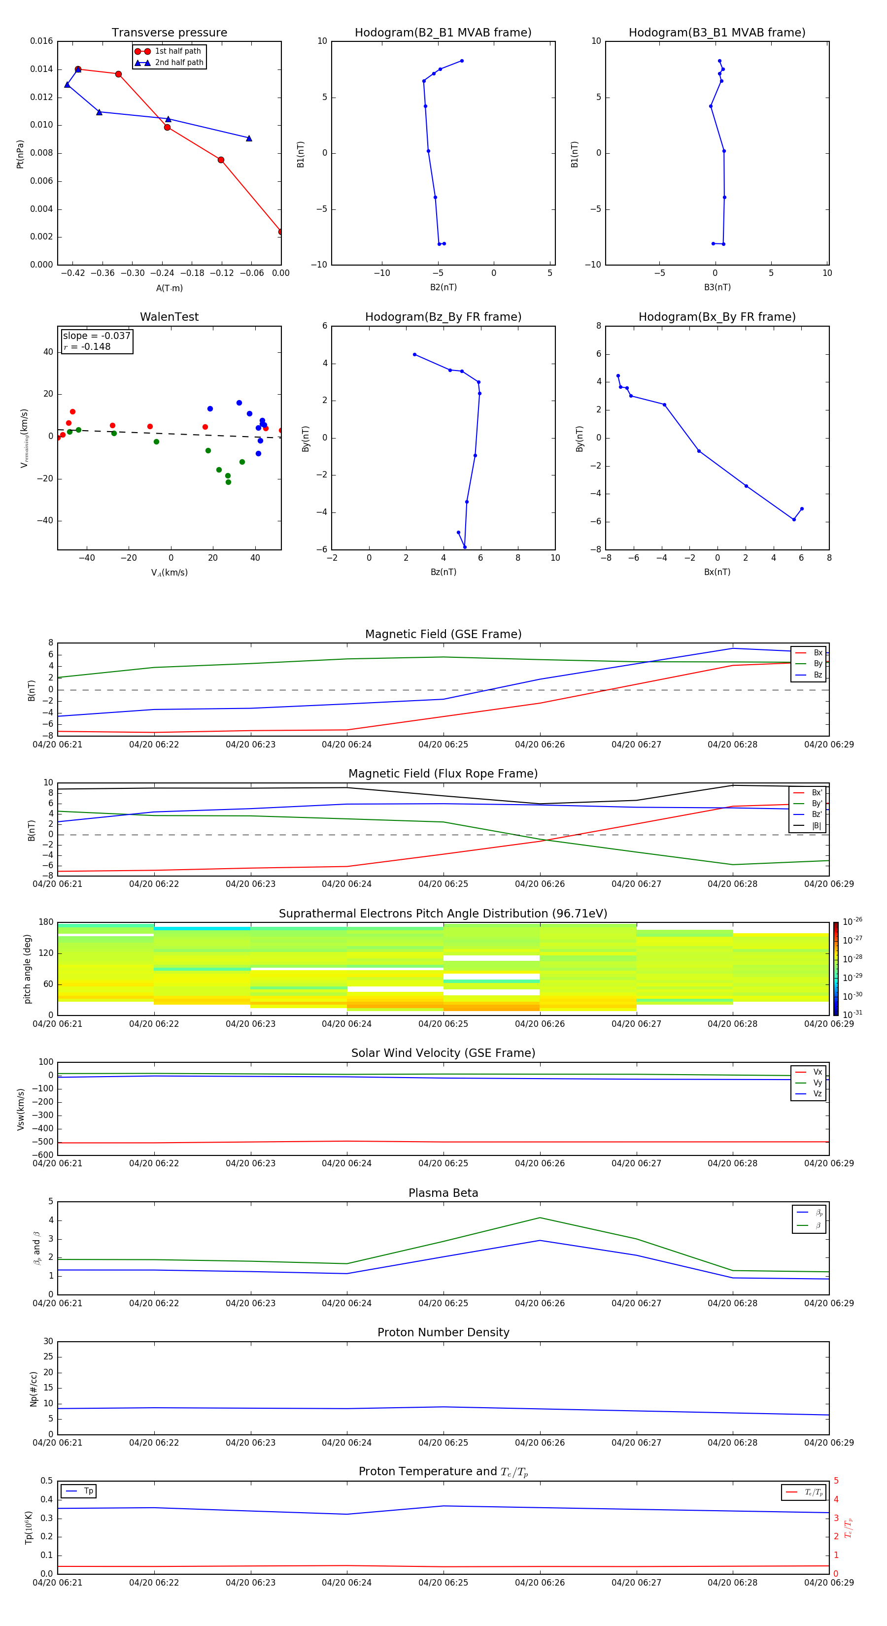Click the '1st half path' legend entry
Screen dimensions: 887x1626
click(168, 51)
